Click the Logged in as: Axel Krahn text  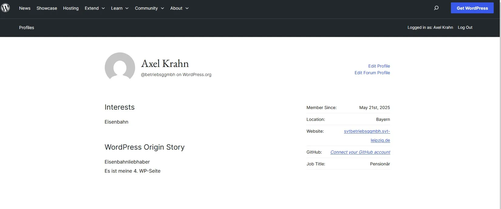[430, 27]
